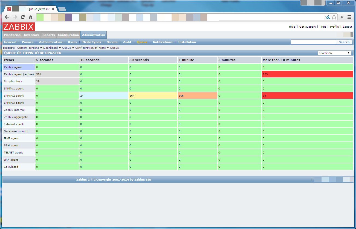Open the Monitoring menu
This screenshot has height=229, width=356.
[12, 35]
